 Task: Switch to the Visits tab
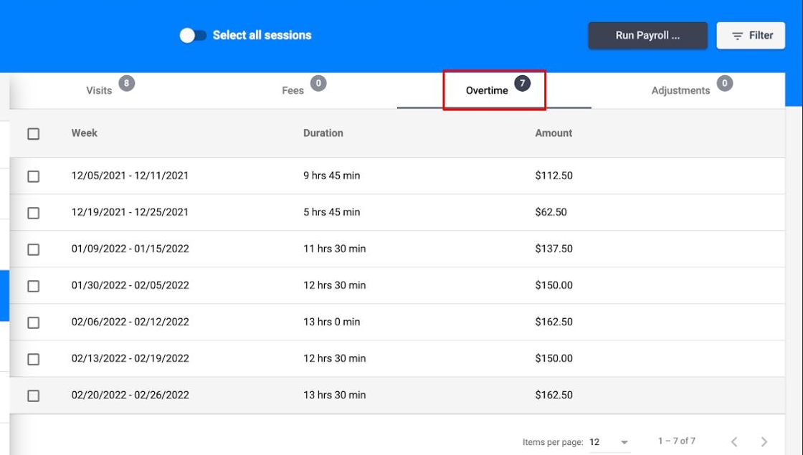click(x=99, y=90)
